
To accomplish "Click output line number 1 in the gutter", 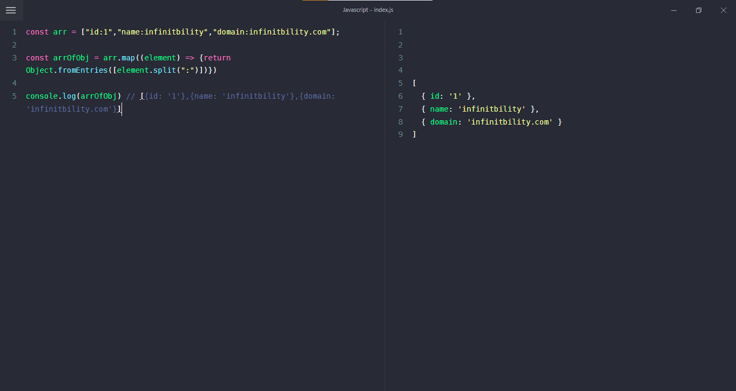I will point(400,32).
